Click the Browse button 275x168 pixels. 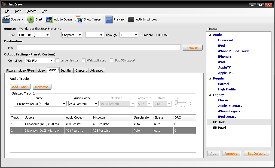(x=192, y=48)
